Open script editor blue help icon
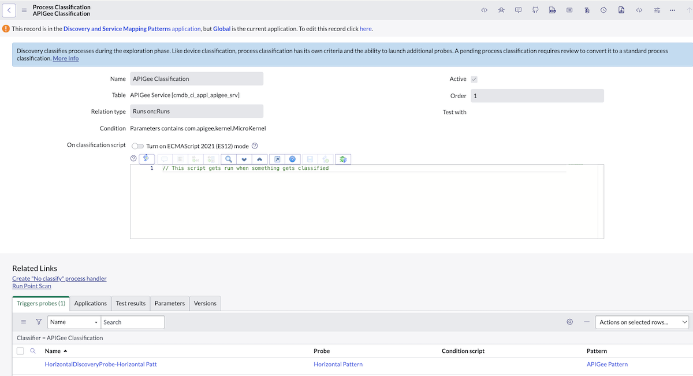Image resolution: width=693 pixels, height=376 pixels. (x=293, y=159)
